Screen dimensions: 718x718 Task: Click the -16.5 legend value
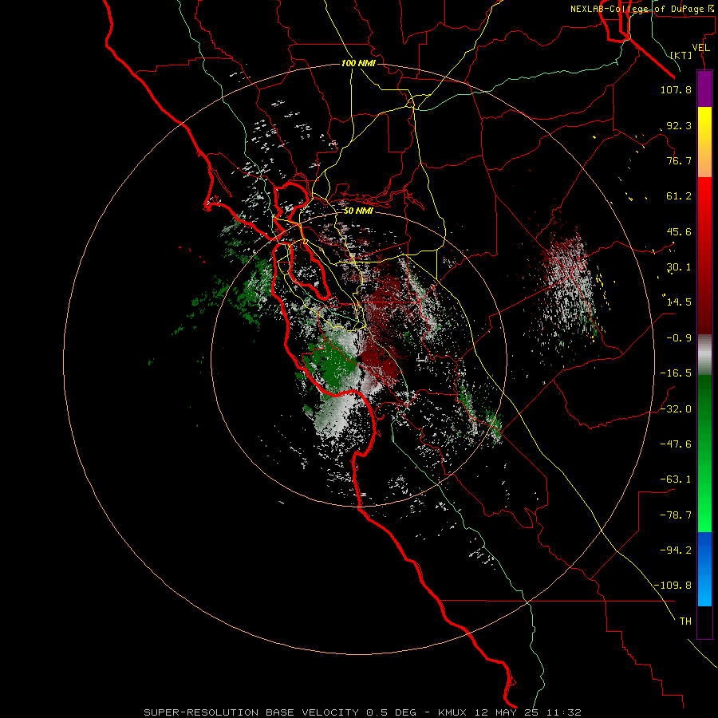tap(676, 373)
